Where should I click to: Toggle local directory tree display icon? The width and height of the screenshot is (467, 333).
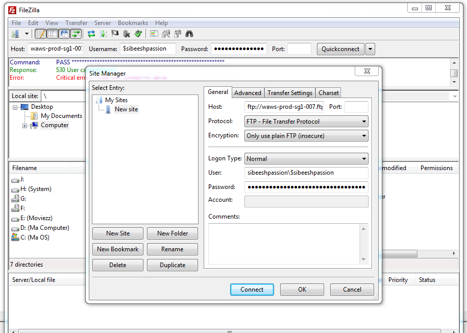point(53,34)
